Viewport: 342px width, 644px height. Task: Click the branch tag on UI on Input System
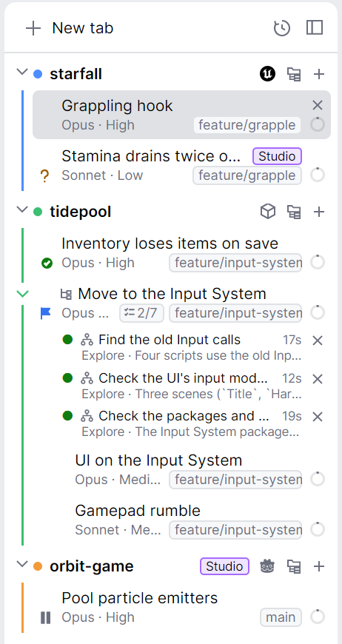pyautogui.click(x=235, y=480)
